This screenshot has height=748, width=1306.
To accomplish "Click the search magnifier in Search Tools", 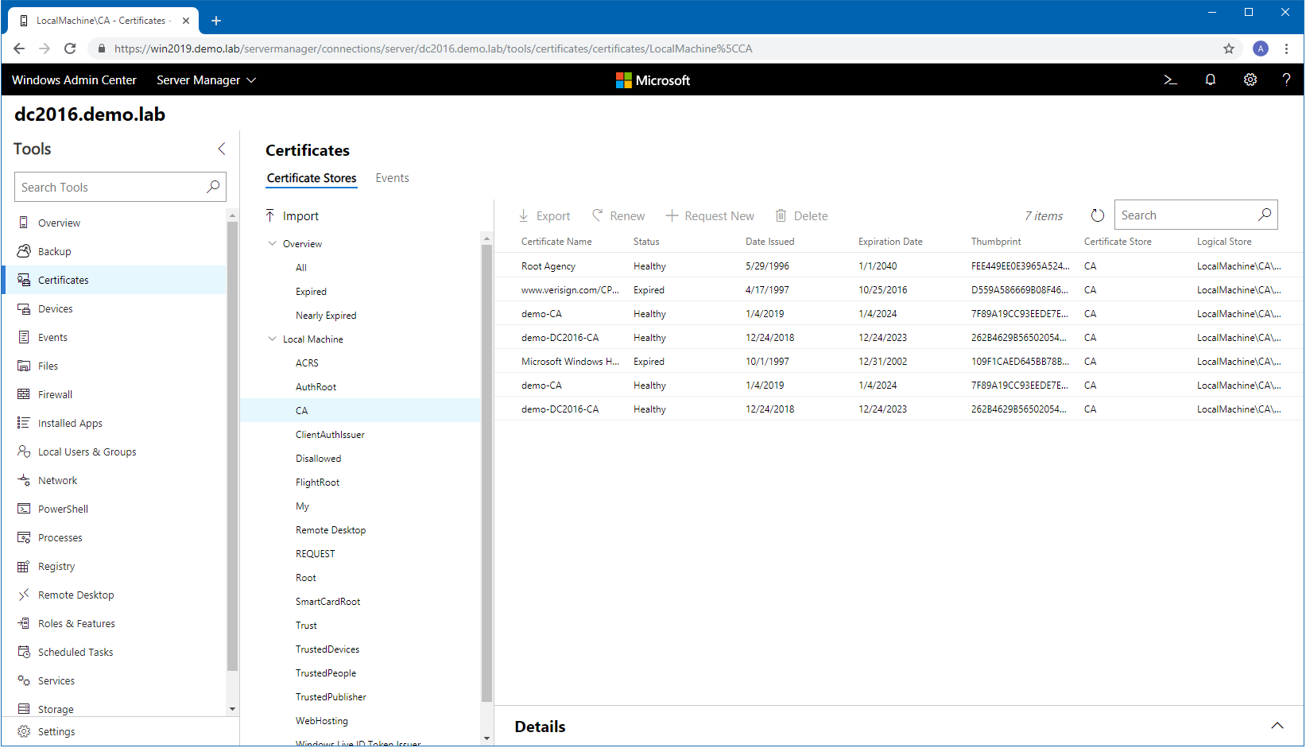I will pos(212,187).
